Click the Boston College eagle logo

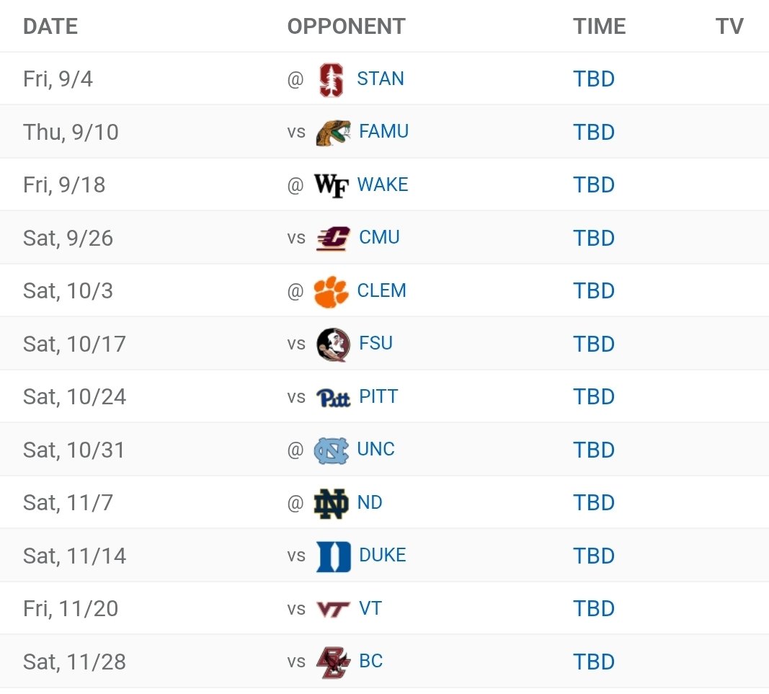333,662
